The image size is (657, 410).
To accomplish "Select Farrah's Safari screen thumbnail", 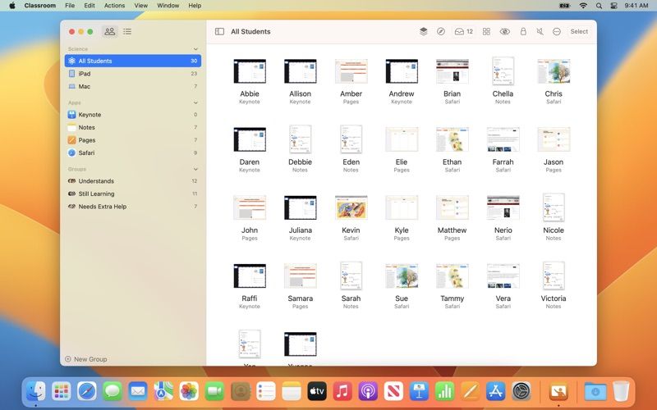I will 503,139.
